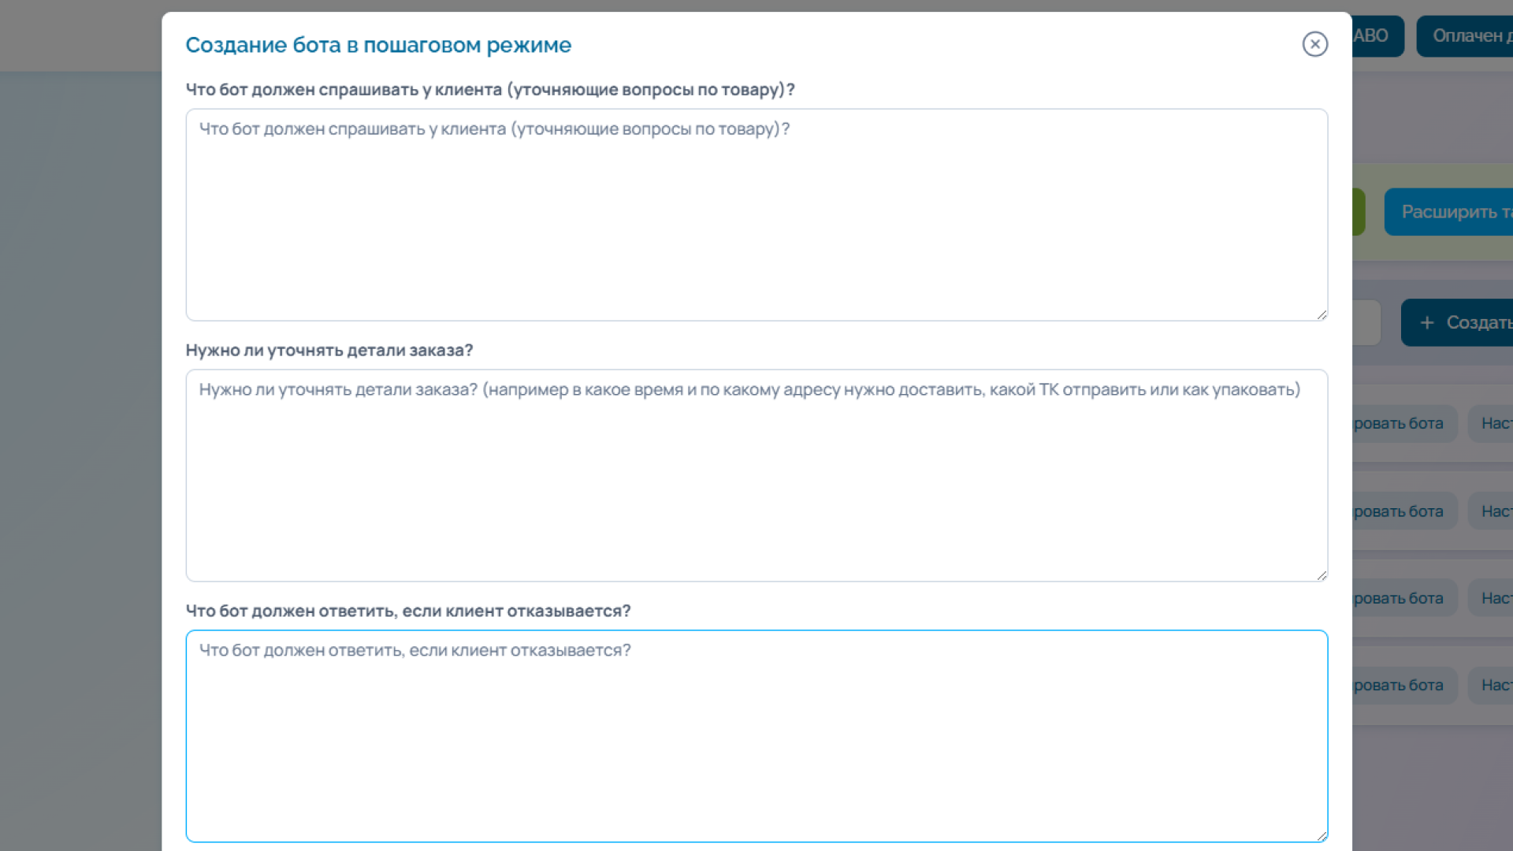Image resolution: width=1513 pixels, height=851 pixels.
Task: Click the resize handle of the product questions field
Action: pos(1322,314)
